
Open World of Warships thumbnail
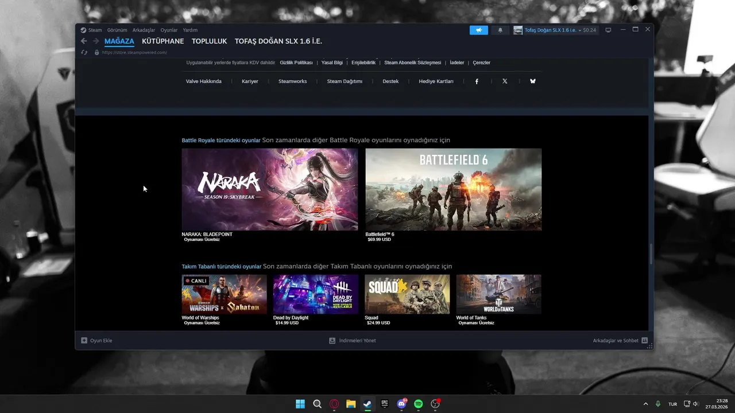[225, 294]
